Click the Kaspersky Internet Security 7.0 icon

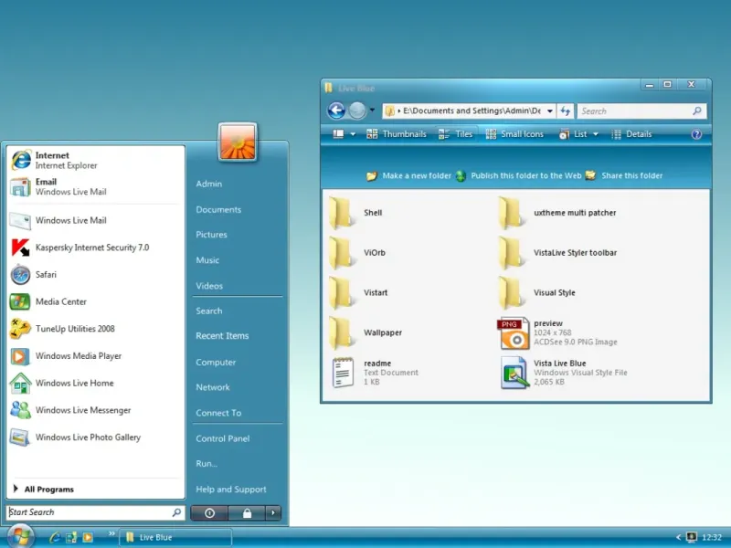[x=20, y=248]
